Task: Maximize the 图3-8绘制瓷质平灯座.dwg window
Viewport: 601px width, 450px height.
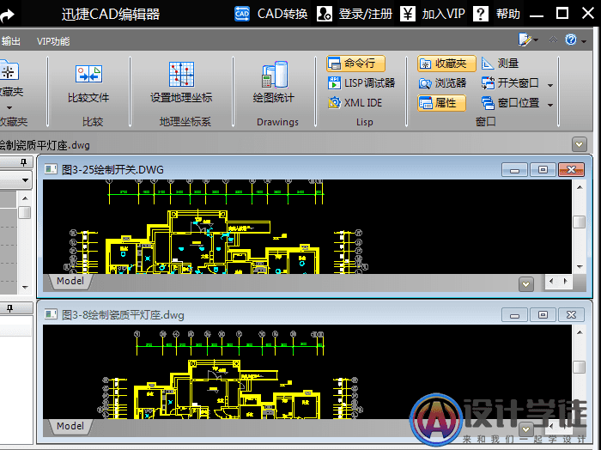Action: [x=543, y=314]
